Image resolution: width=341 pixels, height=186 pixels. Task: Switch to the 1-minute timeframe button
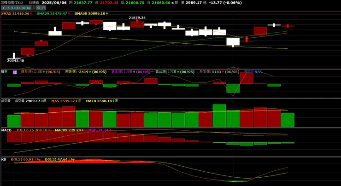pyautogui.click(x=4, y=8)
